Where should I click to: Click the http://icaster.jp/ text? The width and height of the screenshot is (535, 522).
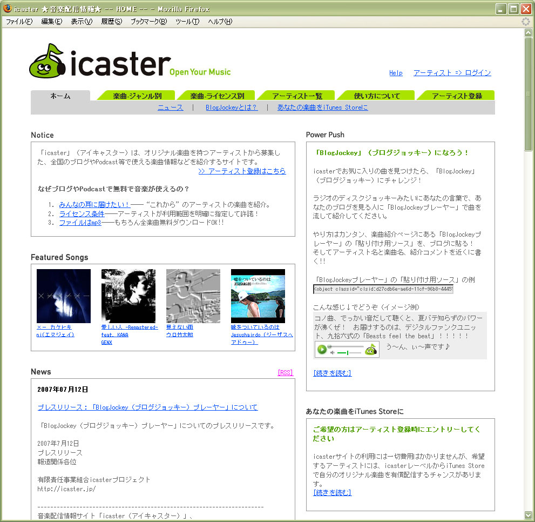click(66, 489)
